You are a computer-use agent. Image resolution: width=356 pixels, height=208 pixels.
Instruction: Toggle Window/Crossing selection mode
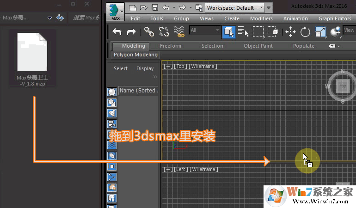(273, 31)
